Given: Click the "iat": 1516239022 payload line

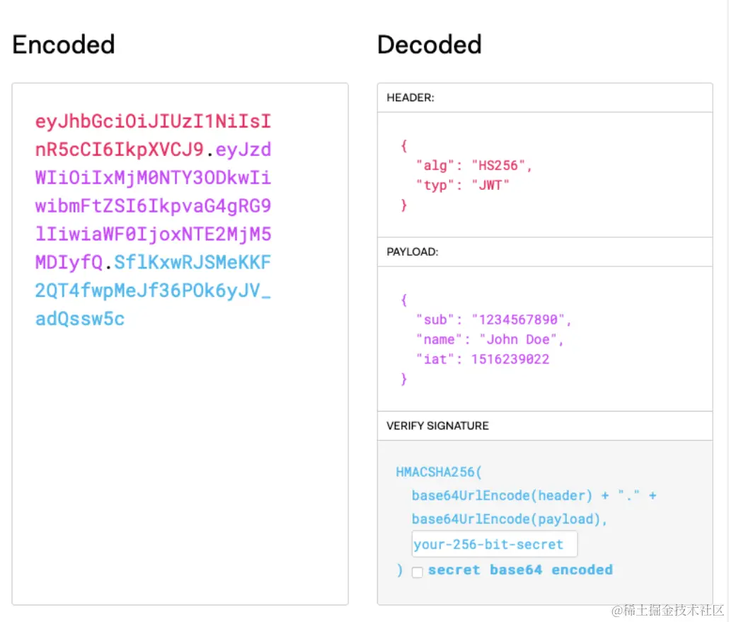Looking at the screenshot, I should point(483,359).
